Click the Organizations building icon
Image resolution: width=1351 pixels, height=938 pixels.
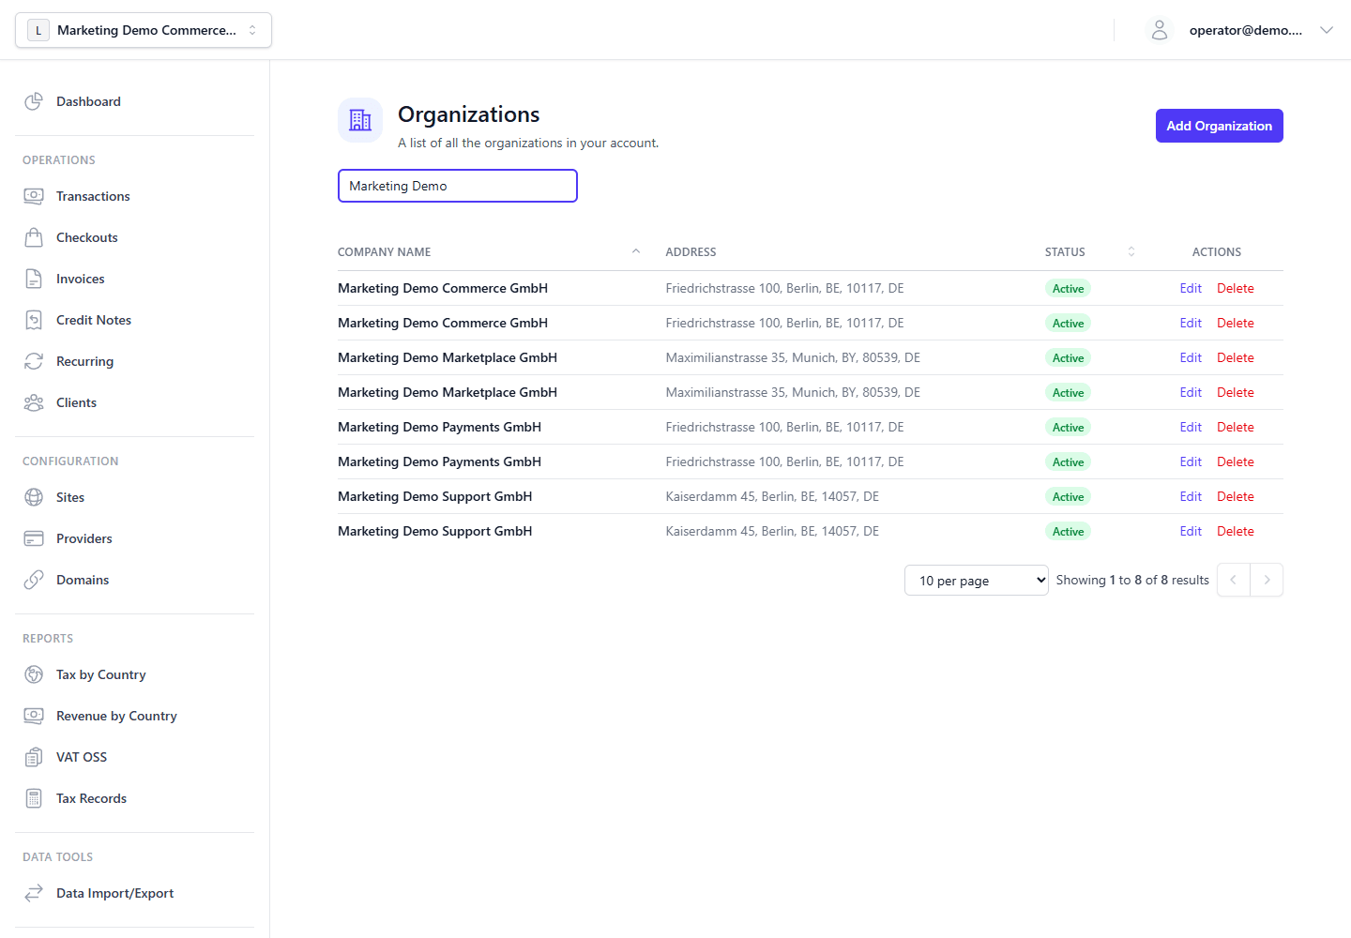(x=360, y=120)
